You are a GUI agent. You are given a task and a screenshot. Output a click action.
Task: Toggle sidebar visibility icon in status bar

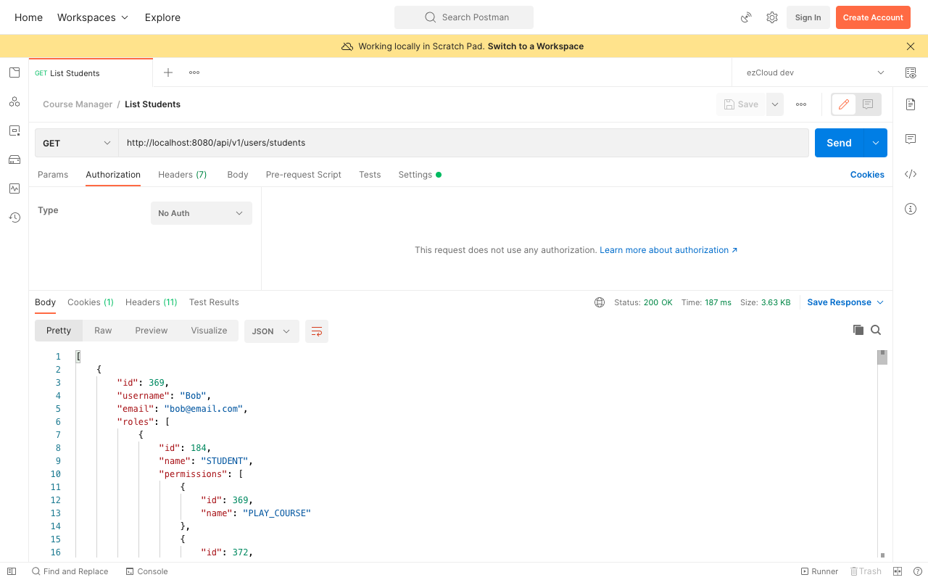[x=12, y=571]
